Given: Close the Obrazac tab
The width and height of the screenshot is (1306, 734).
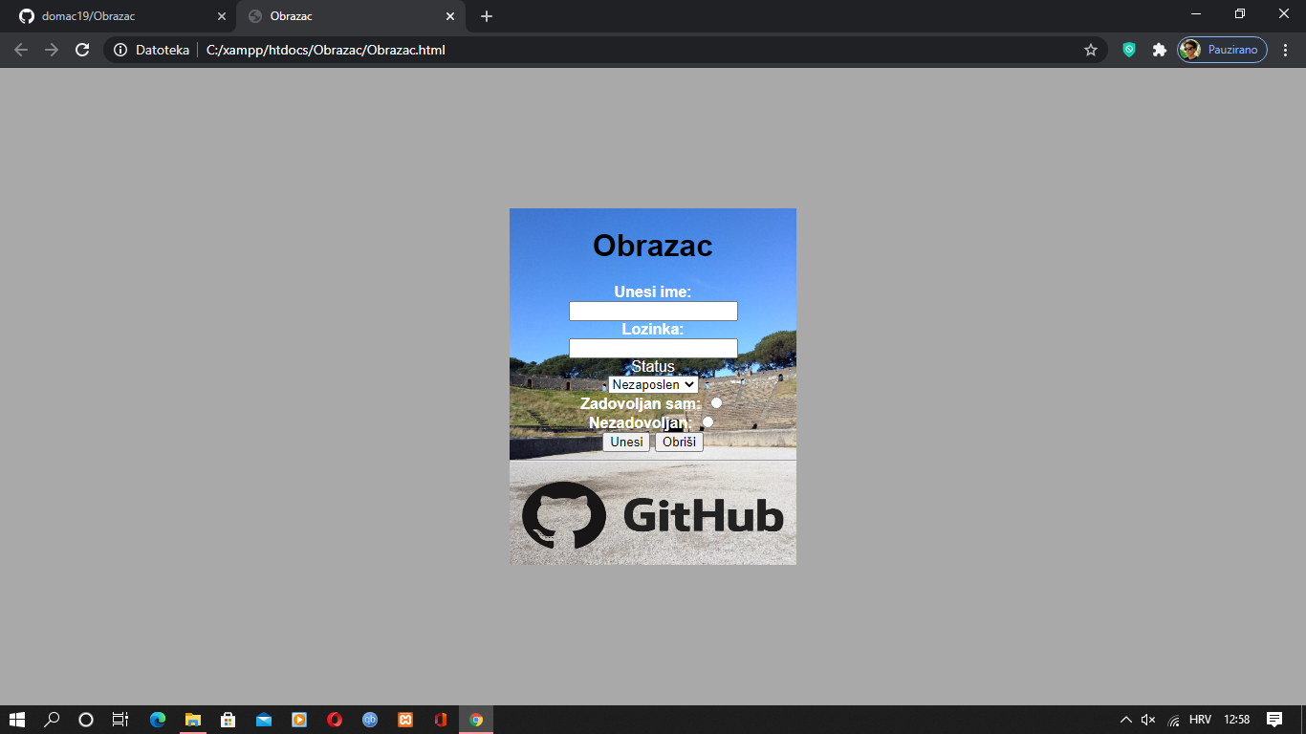Looking at the screenshot, I should (450, 16).
